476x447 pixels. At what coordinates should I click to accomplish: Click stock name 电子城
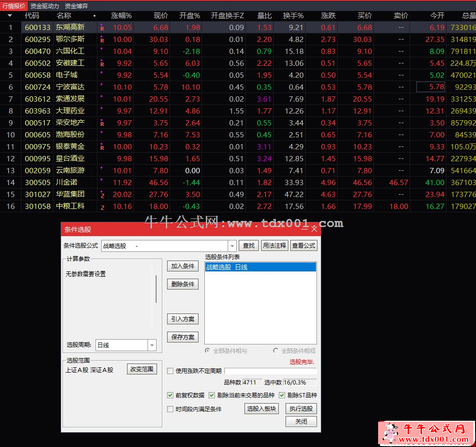coord(66,75)
